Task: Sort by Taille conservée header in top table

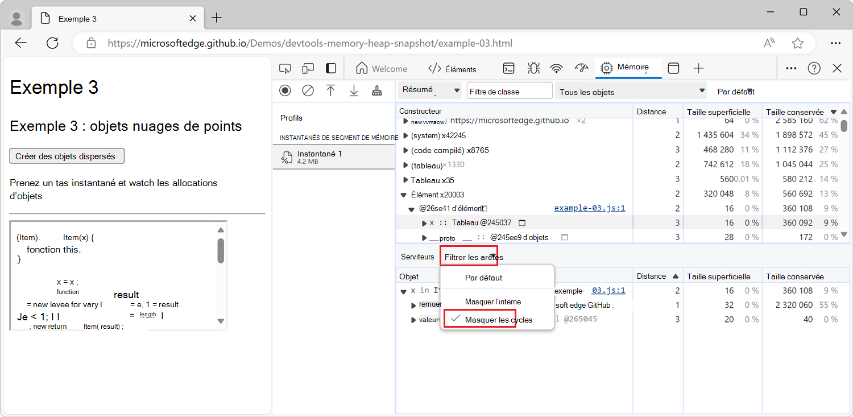Action: [801, 112]
